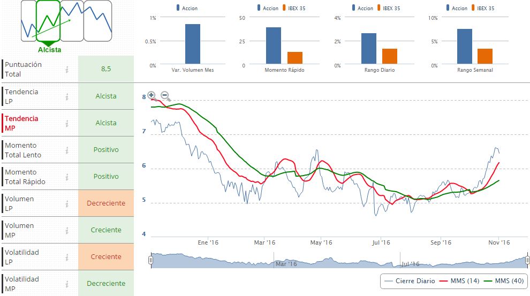Toggle MMS (14) series in legend
Image resolution: width=530 pixels, height=296 pixels.
[460, 281]
